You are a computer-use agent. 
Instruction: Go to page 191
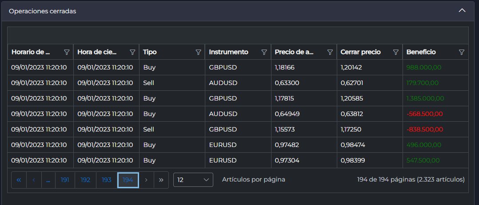coord(65,180)
